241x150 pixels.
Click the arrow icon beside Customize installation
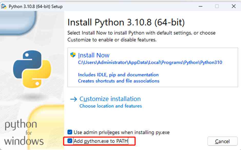[74, 99]
